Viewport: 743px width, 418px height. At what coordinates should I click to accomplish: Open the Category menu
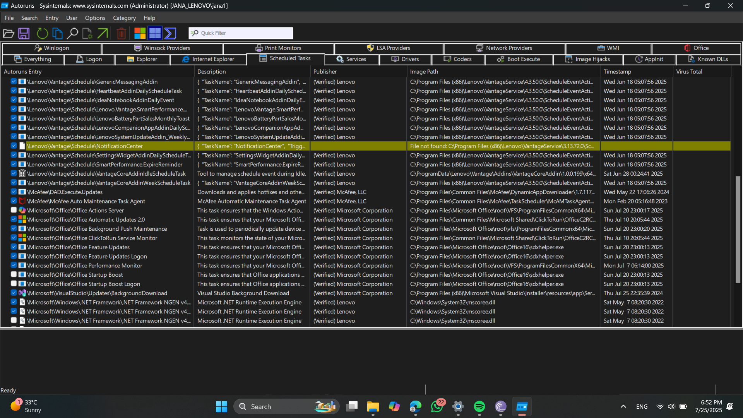coord(124,18)
